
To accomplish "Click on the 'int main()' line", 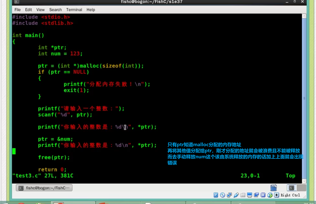I will point(28,35).
